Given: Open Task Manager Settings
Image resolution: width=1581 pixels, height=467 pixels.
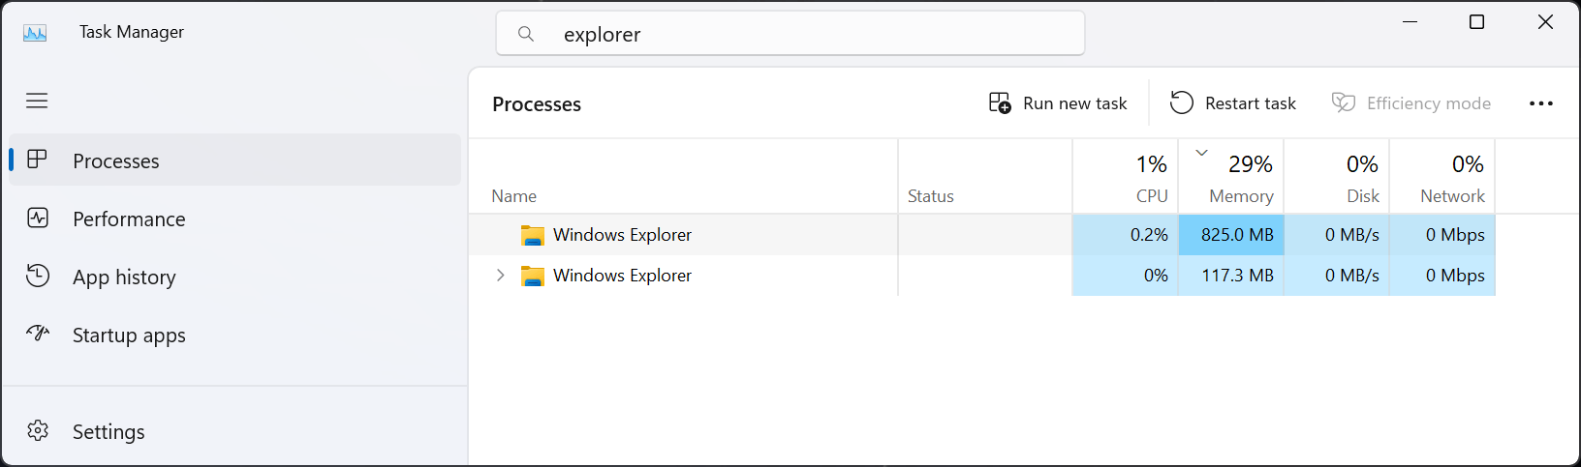Looking at the screenshot, I should pos(235,431).
